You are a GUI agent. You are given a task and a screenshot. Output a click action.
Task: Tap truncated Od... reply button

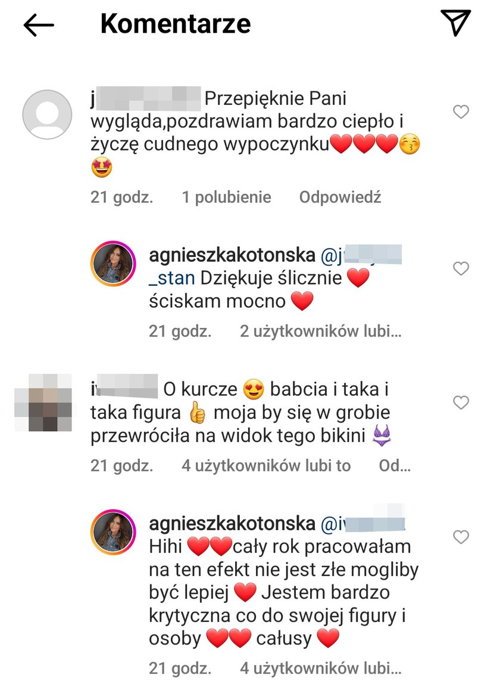tap(395, 465)
